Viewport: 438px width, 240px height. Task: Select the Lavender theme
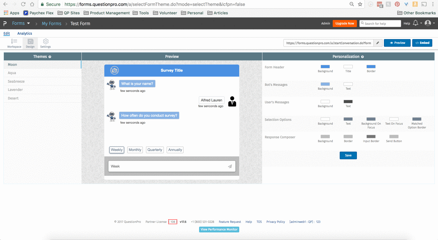pyautogui.click(x=43, y=90)
